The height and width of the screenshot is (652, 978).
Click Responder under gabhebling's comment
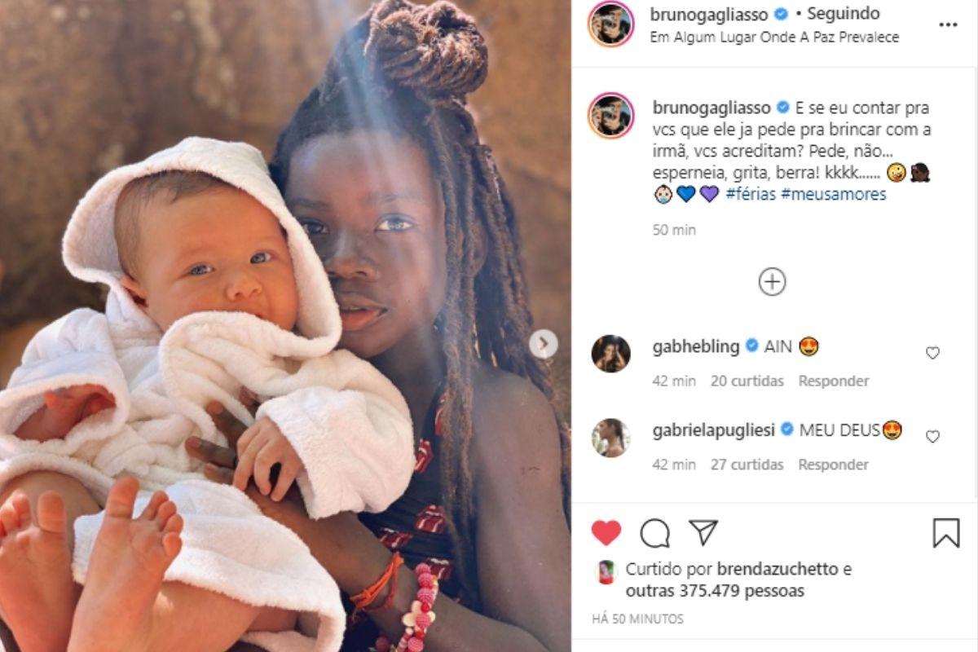point(833,381)
